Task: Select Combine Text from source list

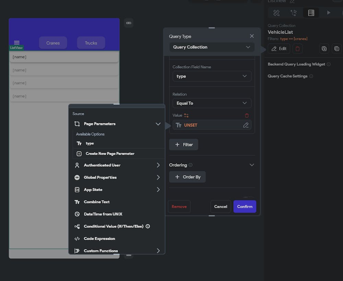Action: click(97, 202)
